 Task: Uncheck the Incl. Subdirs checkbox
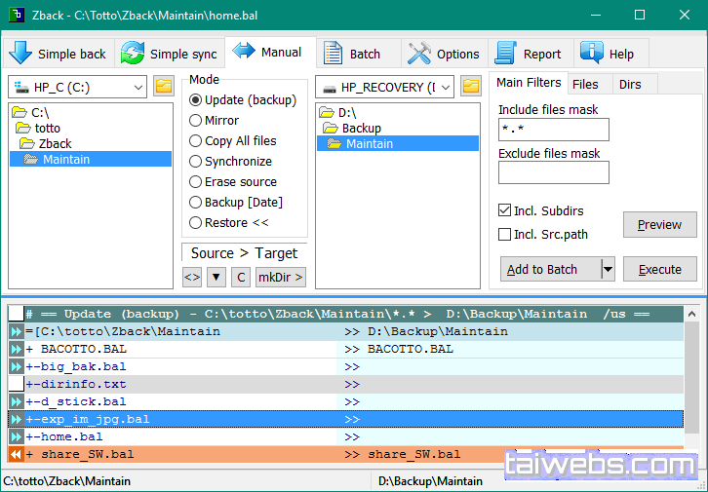coord(505,210)
